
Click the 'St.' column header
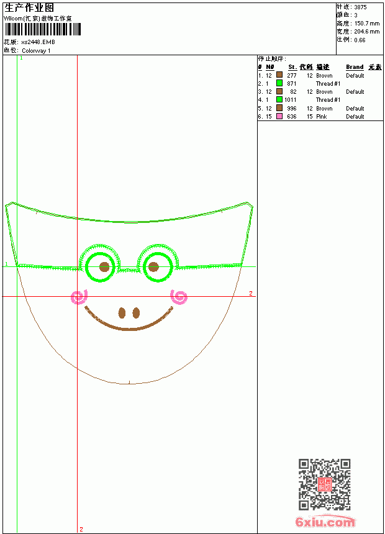click(x=292, y=67)
